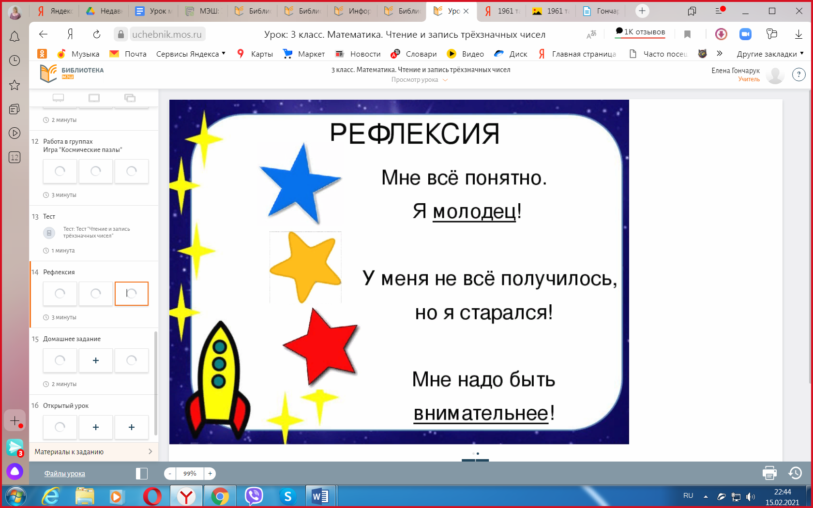This screenshot has height=508, width=813.
Task: Open Word from taskbar
Action: [320, 496]
